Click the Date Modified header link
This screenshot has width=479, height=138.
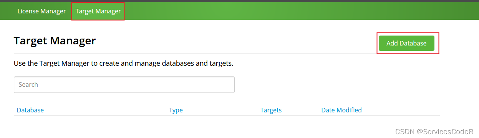[x=341, y=110]
